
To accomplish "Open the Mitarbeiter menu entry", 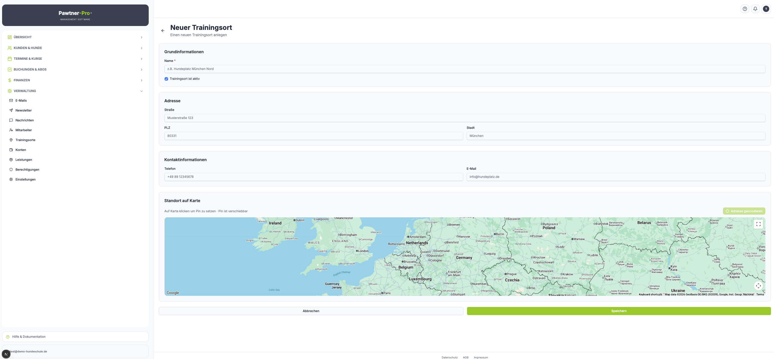I will click(x=75, y=130).
